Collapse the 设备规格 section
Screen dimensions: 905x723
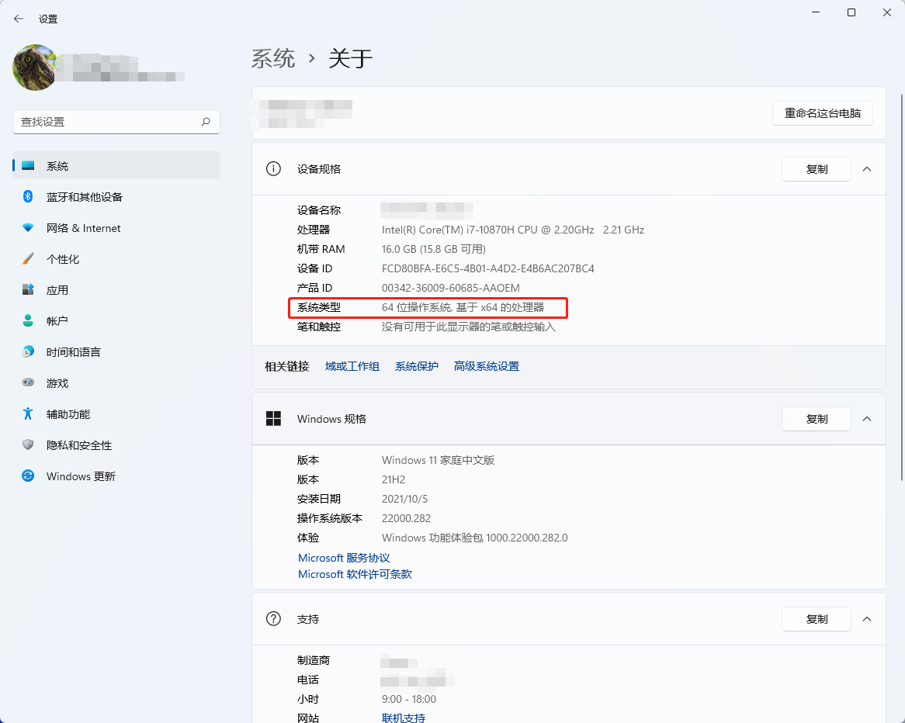click(x=867, y=169)
